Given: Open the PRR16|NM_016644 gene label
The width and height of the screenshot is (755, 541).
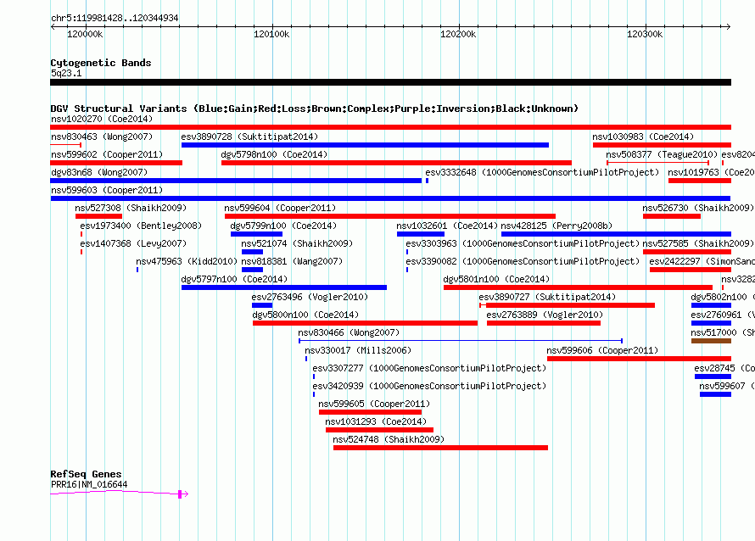Looking at the screenshot, I should click(x=89, y=485).
